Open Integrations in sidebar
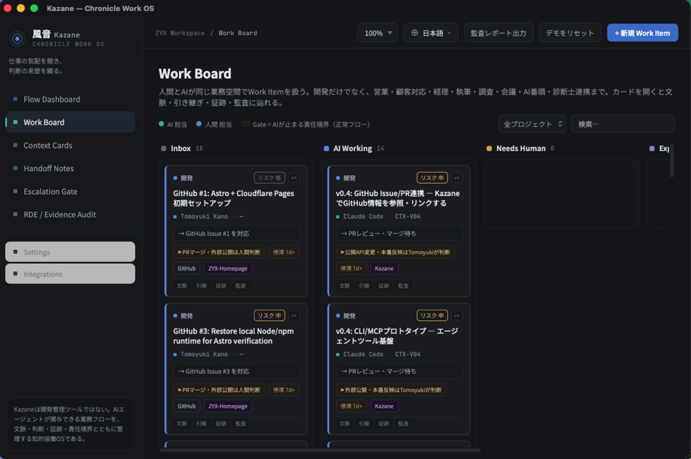 pos(70,274)
